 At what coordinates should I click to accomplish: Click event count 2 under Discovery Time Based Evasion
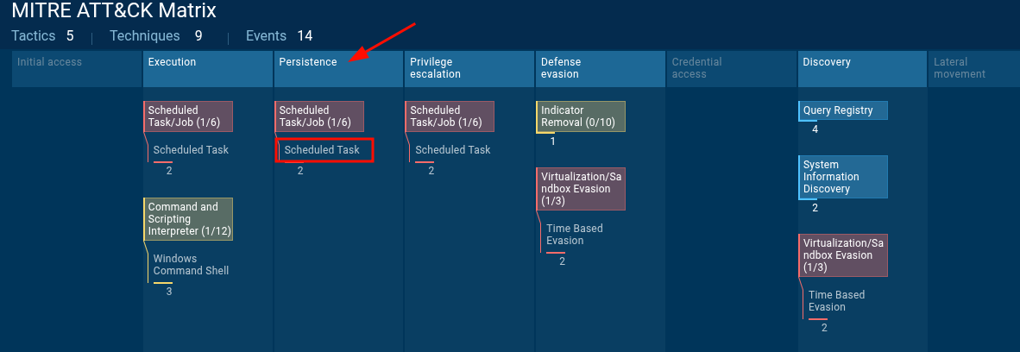824,328
